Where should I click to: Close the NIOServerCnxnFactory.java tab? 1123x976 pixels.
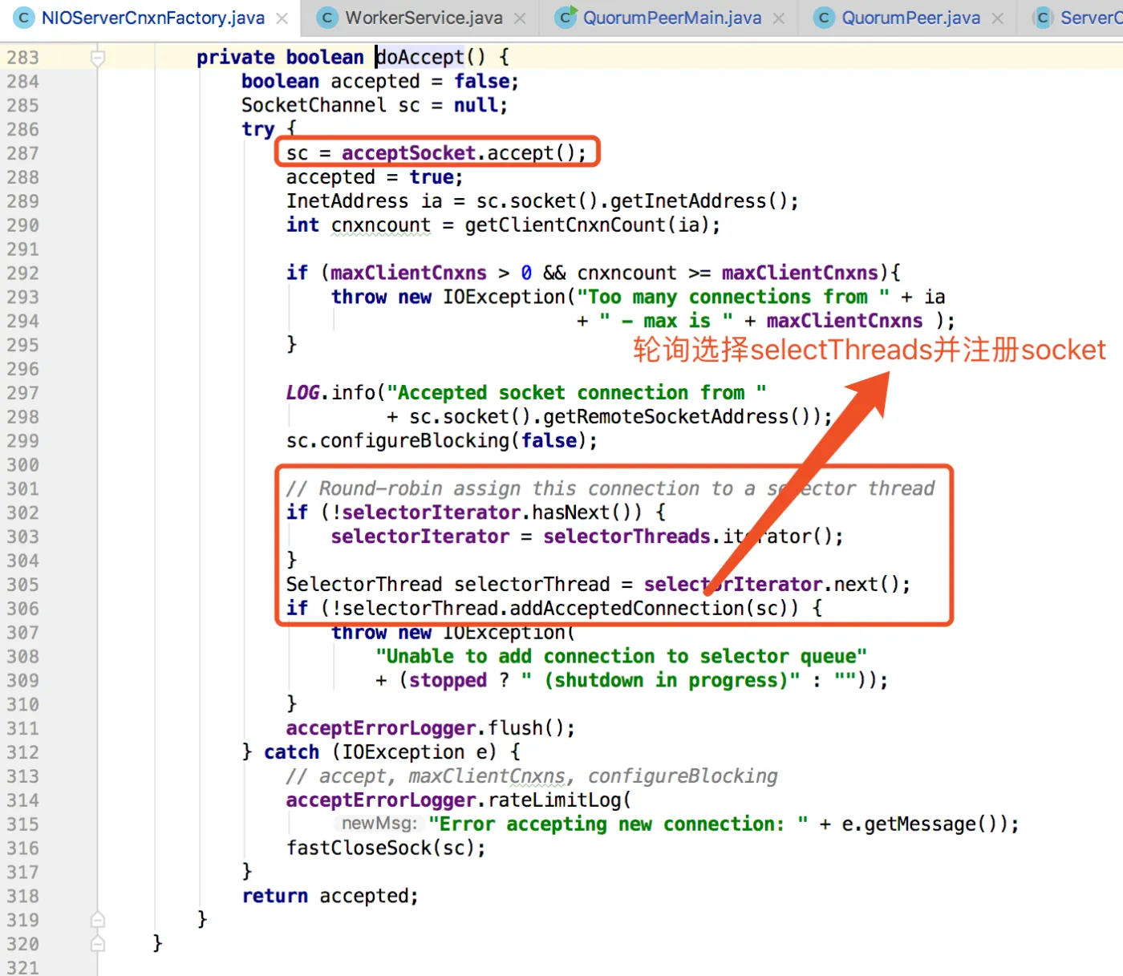(x=282, y=18)
